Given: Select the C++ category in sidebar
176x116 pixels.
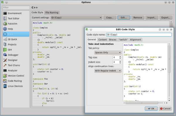Looking at the screenshot, I should coord(16,34).
